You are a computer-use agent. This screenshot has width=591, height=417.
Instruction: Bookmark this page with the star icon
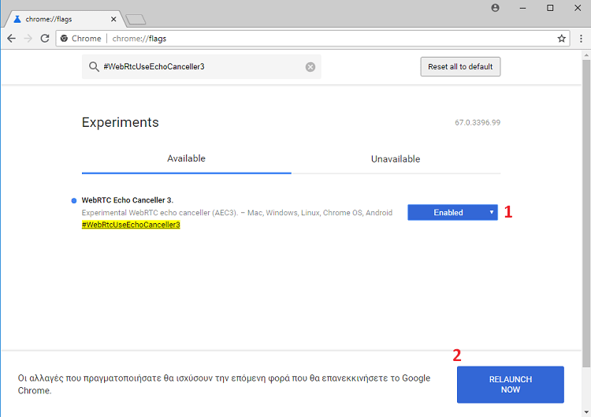click(561, 39)
